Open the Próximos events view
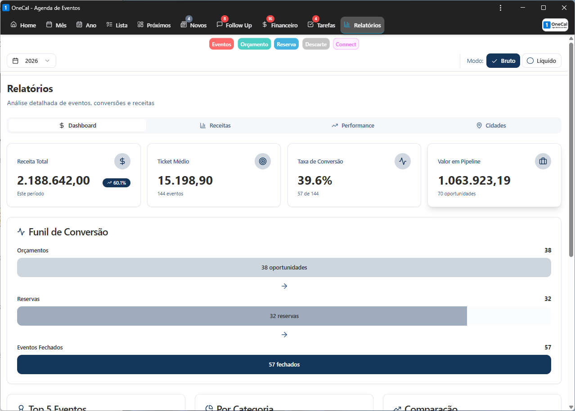 [154, 25]
